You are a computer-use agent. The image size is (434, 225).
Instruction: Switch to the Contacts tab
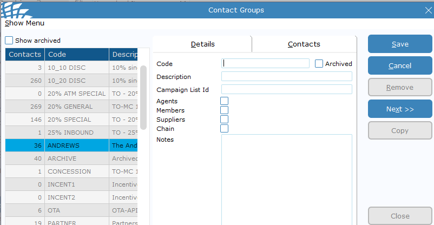(304, 44)
